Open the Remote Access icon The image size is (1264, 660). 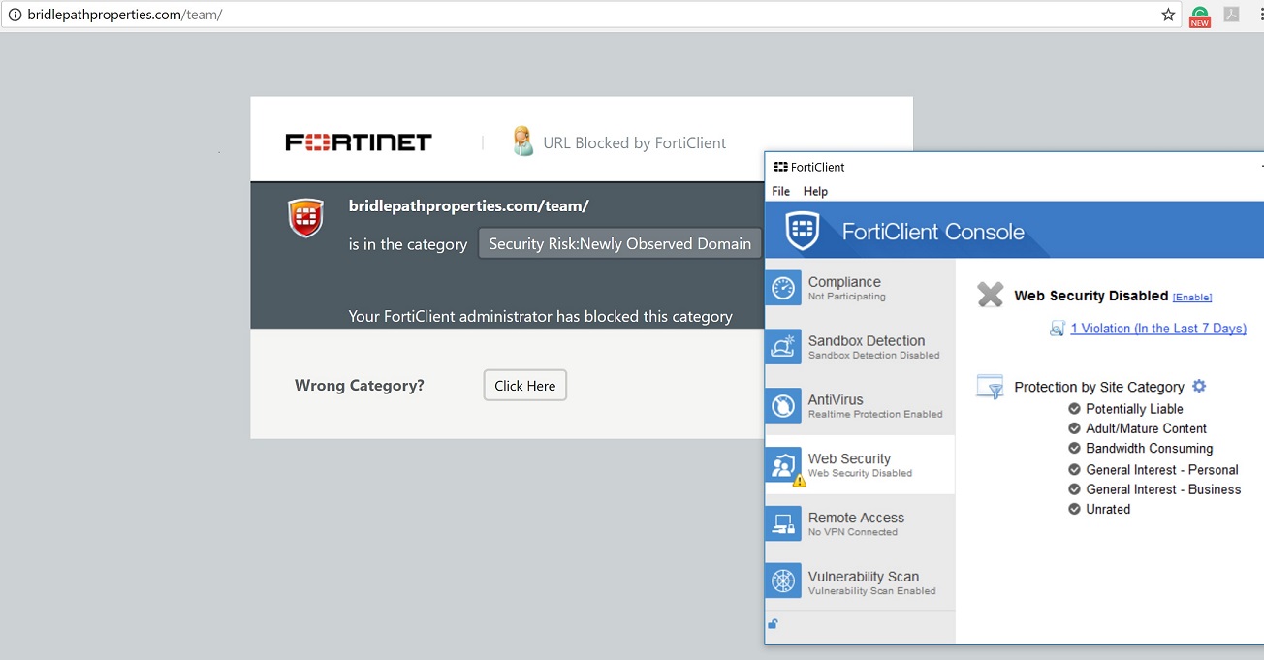pyautogui.click(x=783, y=523)
